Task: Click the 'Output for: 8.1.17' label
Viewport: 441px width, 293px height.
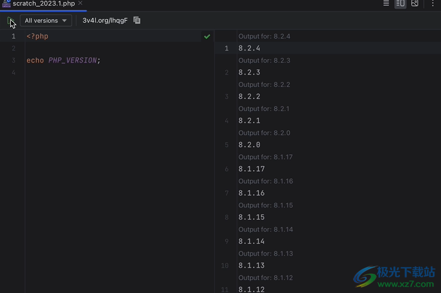Action: (265, 157)
